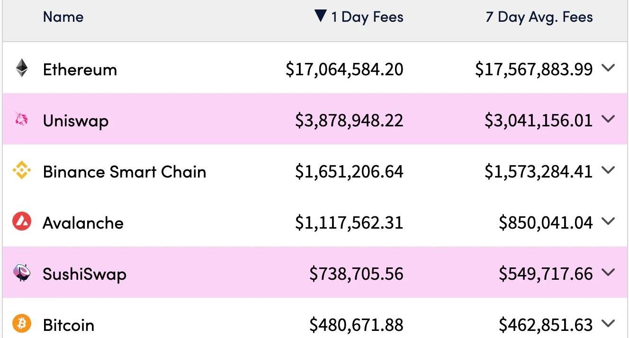Click the Binance Smart Chain logo
629x338 pixels.
[x=22, y=170]
